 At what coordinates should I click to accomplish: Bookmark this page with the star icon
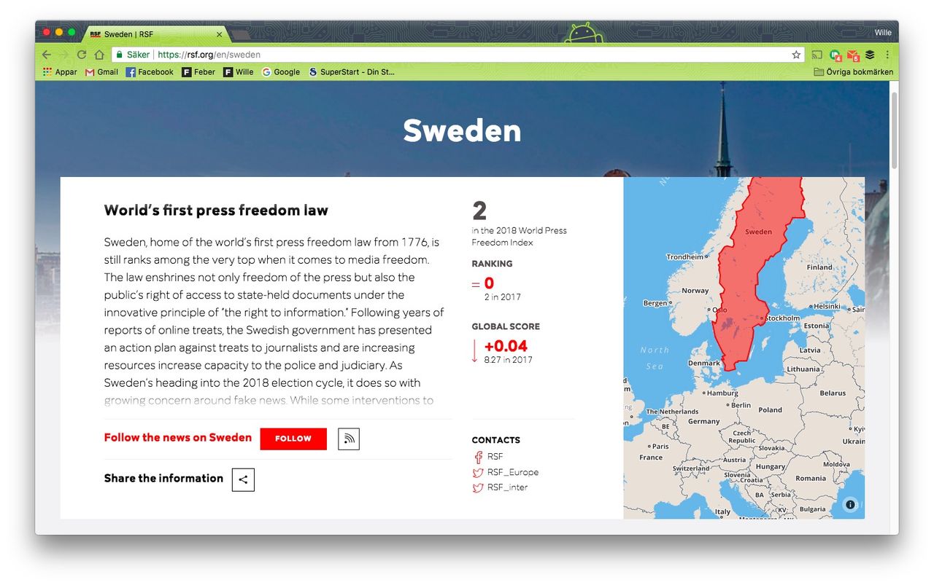pos(796,55)
